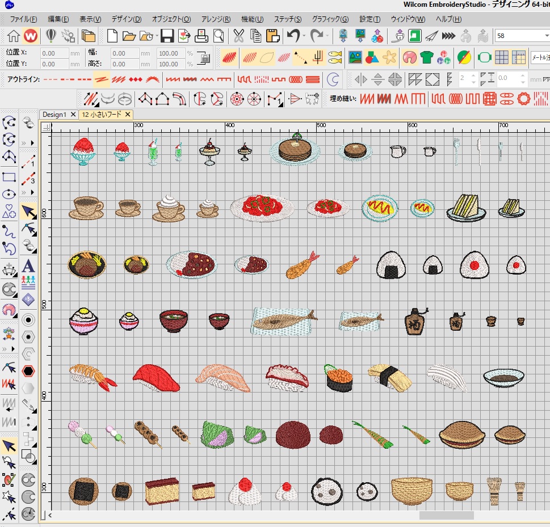Viewport: 550px width, 527px height.
Task: Click the mirror horizontally icon
Action: (360, 79)
